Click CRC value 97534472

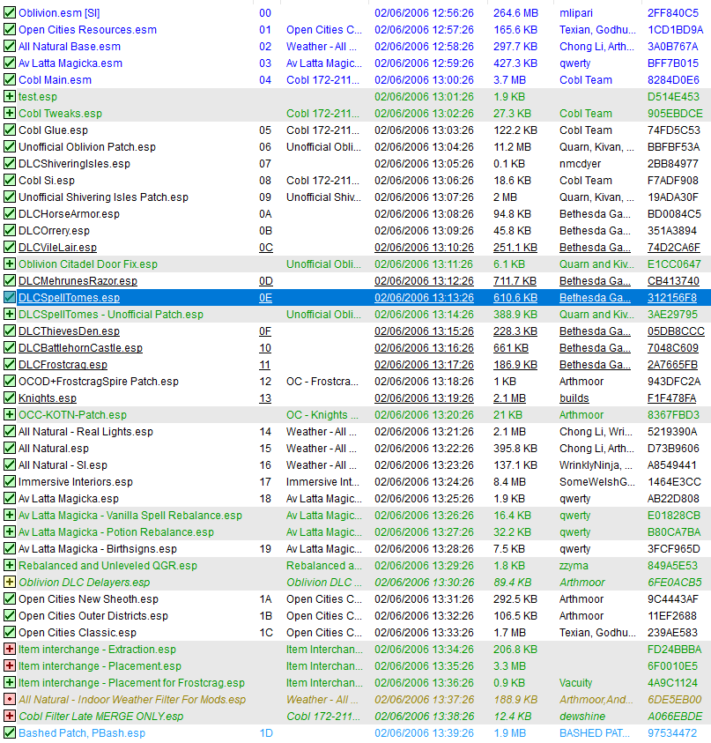click(x=672, y=733)
